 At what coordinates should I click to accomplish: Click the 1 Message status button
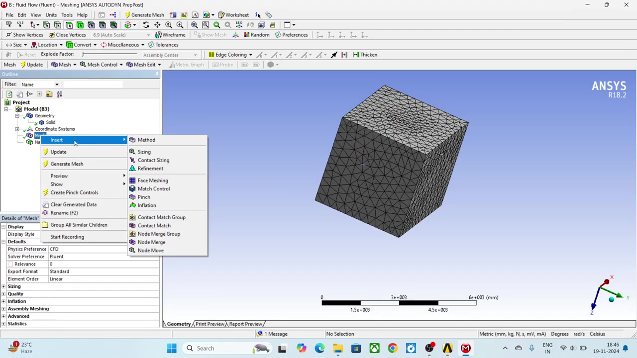(272, 334)
